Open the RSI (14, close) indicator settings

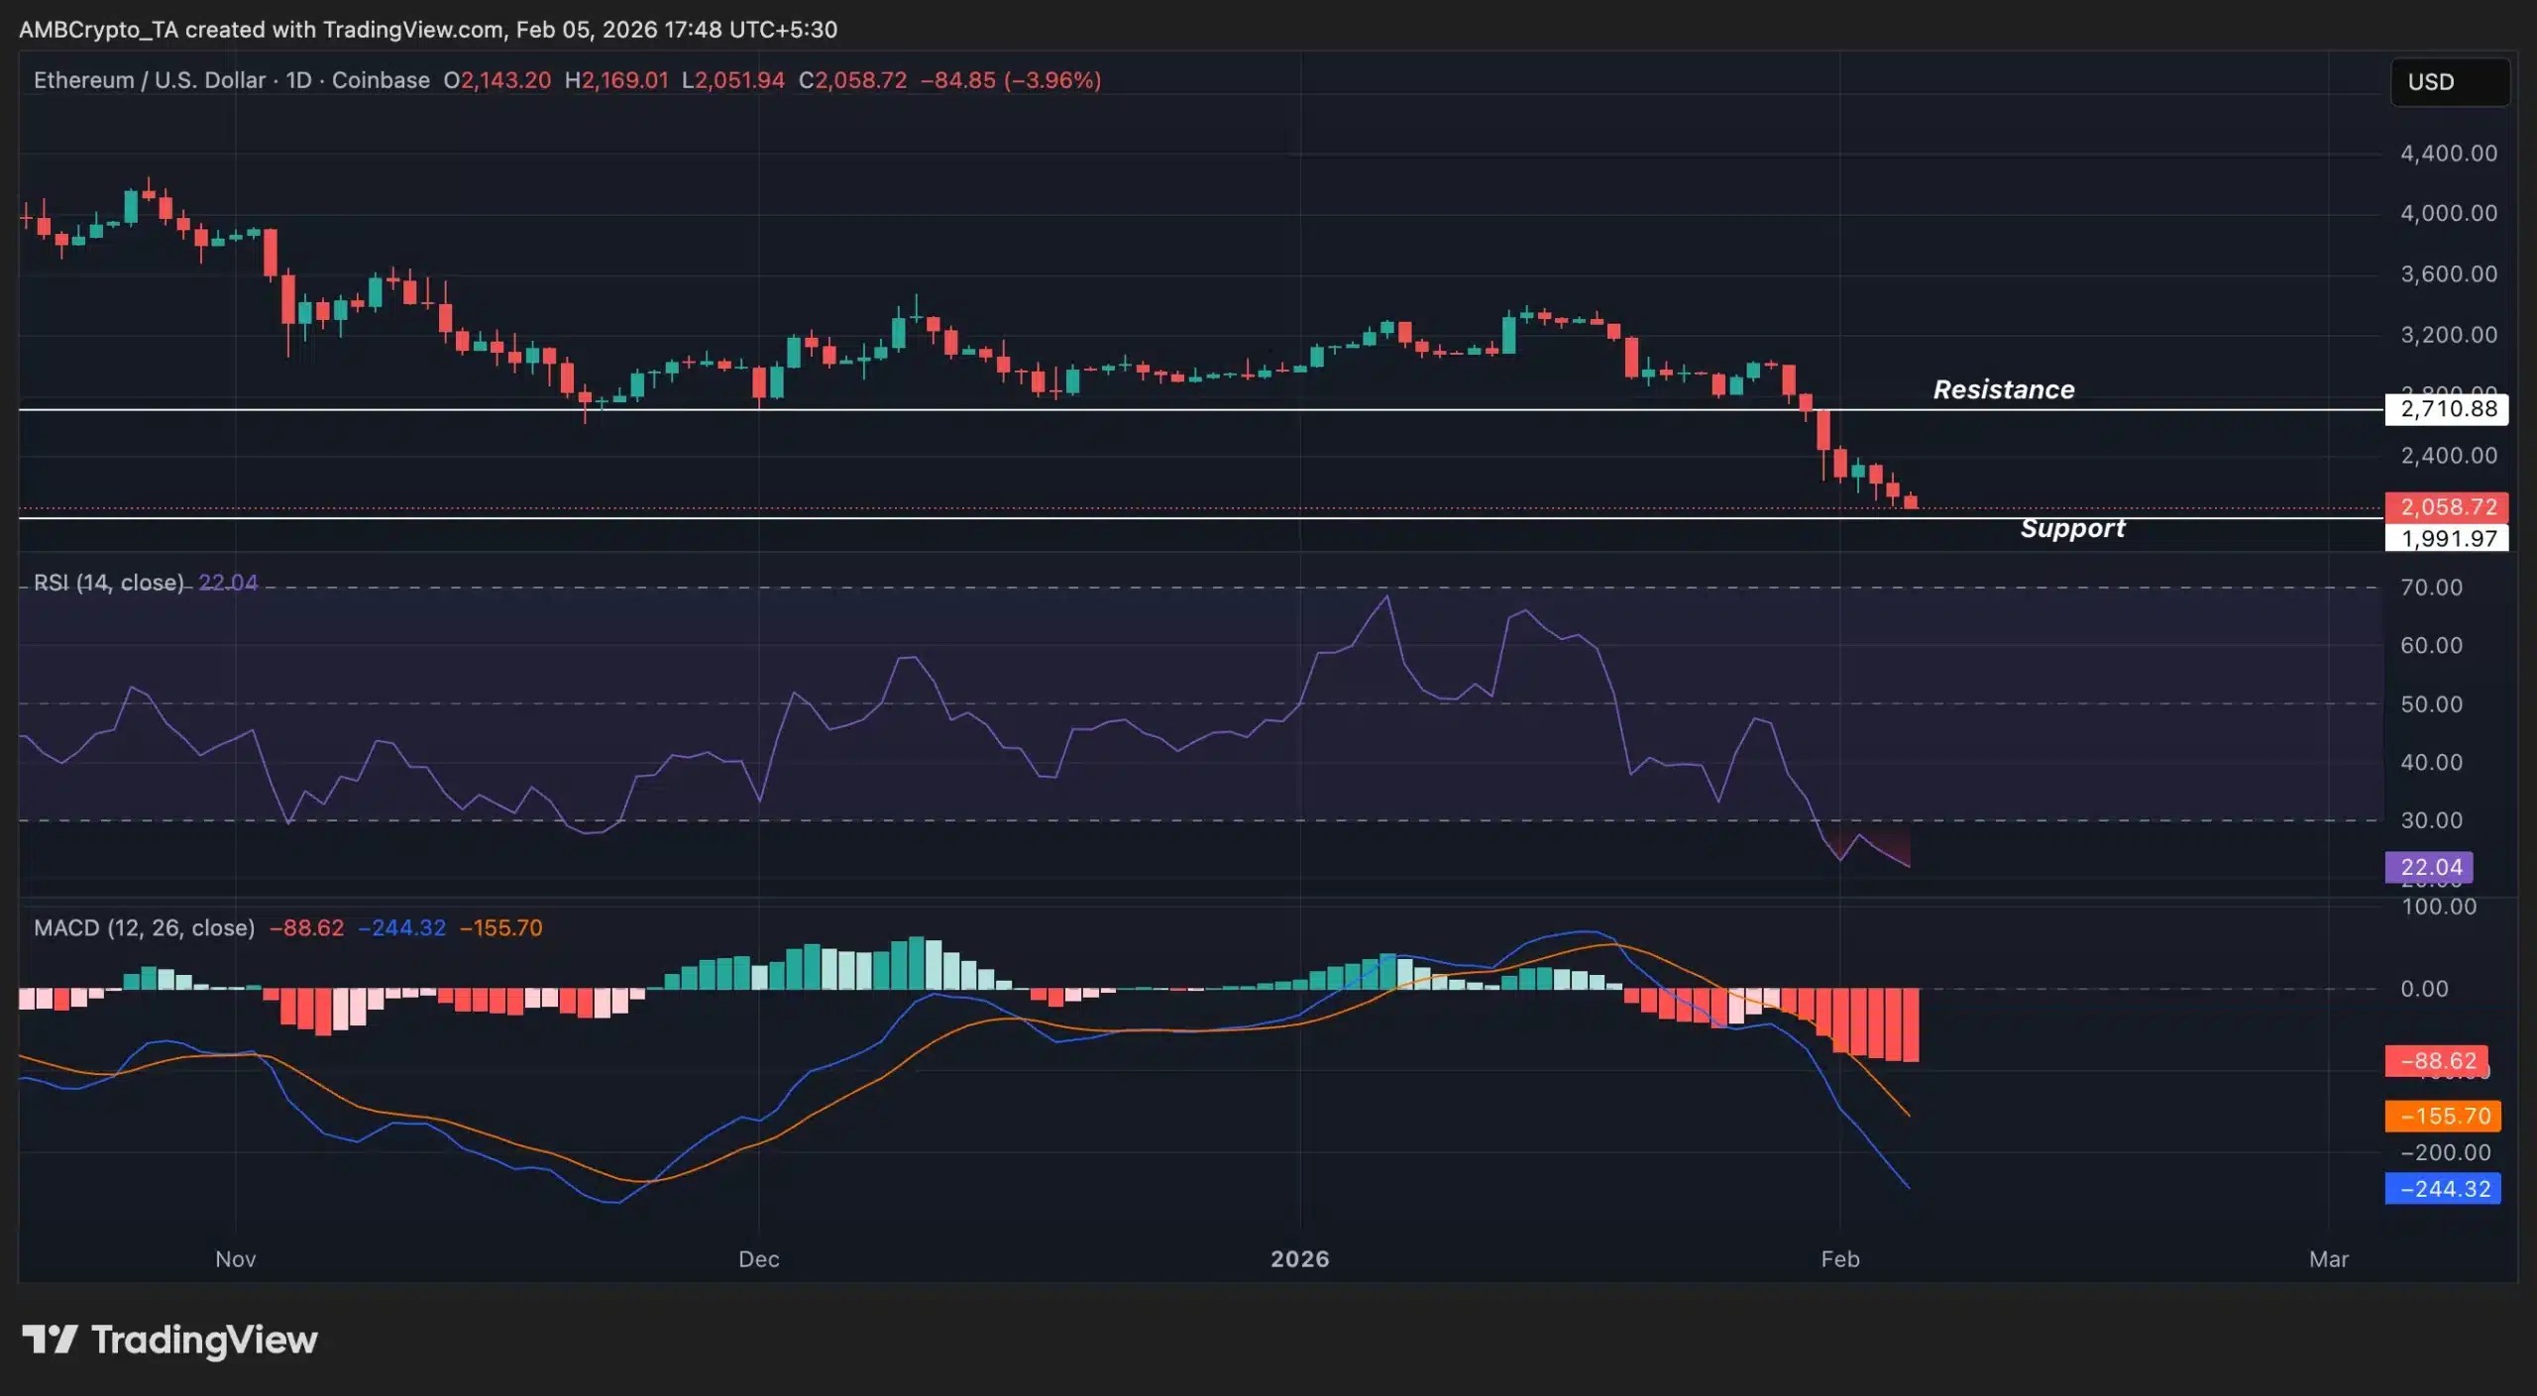click(x=107, y=583)
